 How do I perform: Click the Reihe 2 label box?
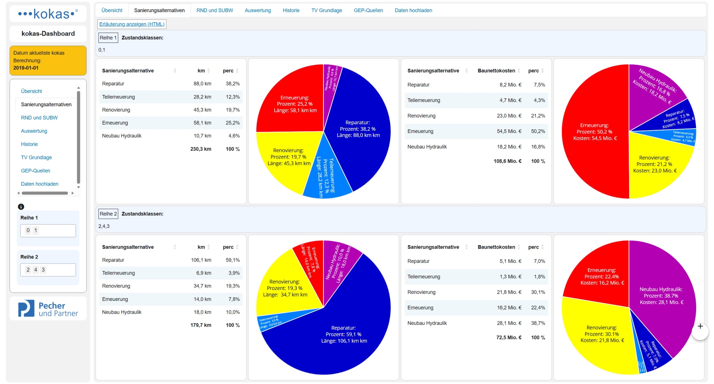click(108, 214)
